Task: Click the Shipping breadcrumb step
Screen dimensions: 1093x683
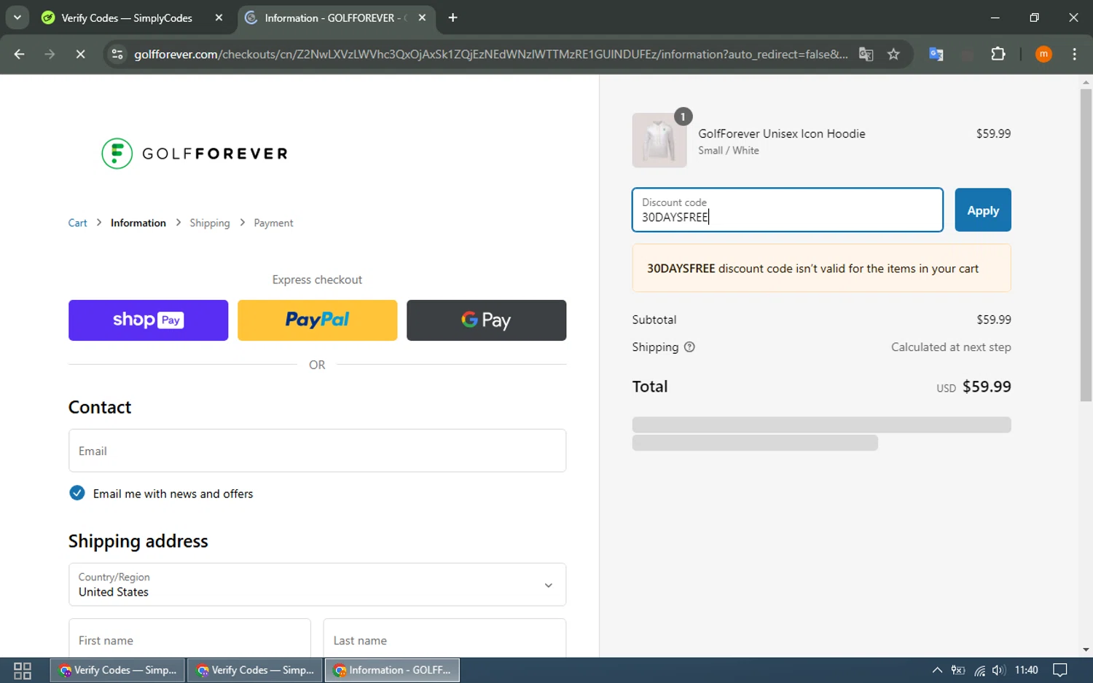Action: tap(210, 223)
